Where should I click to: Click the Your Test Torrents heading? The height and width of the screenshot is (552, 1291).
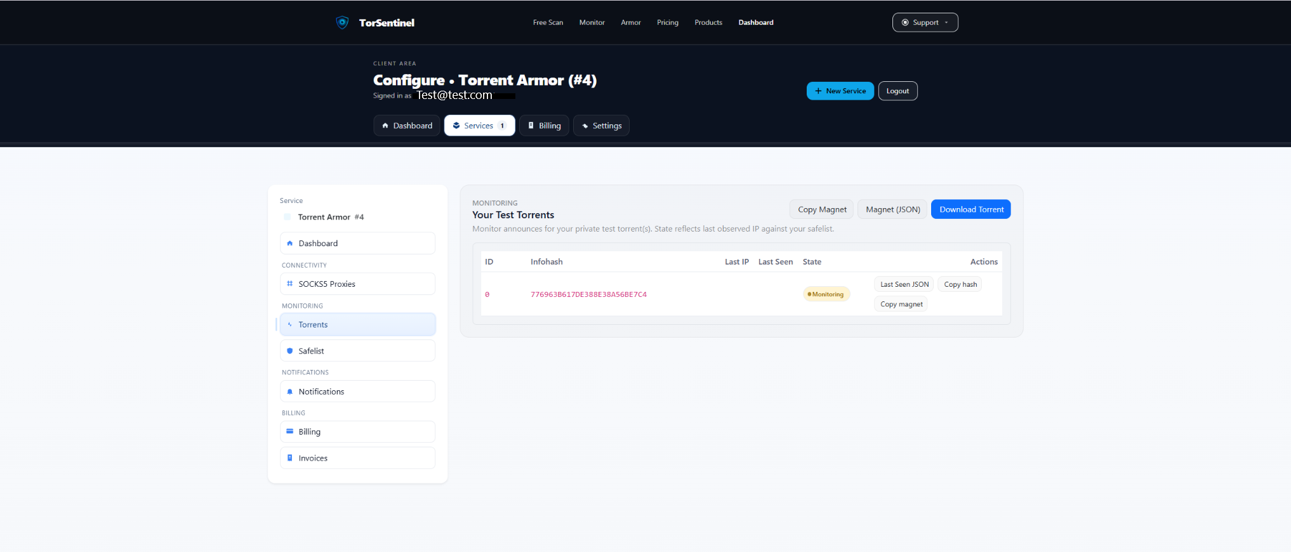(x=513, y=215)
